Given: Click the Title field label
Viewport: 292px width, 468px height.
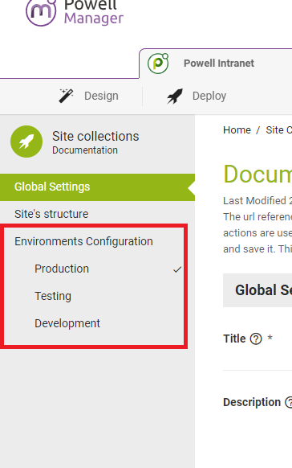Looking at the screenshot, I should click(x=234, y=339).
